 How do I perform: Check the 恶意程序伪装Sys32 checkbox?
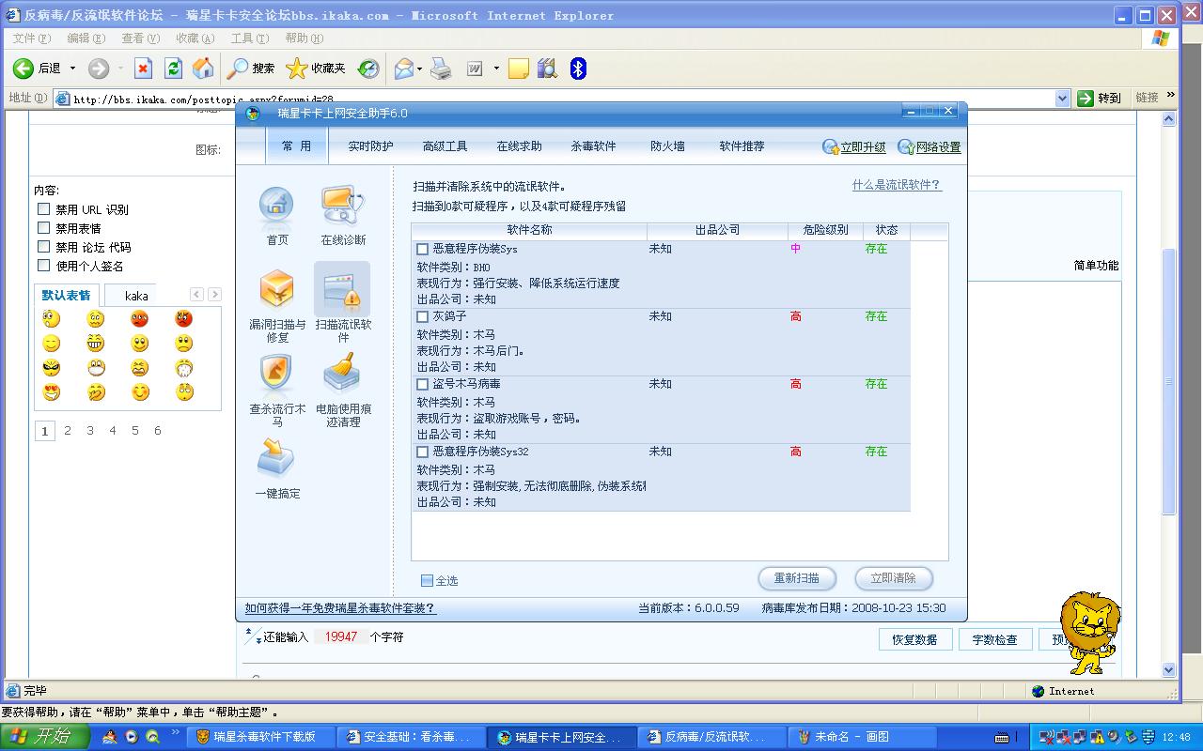(423, 452)
